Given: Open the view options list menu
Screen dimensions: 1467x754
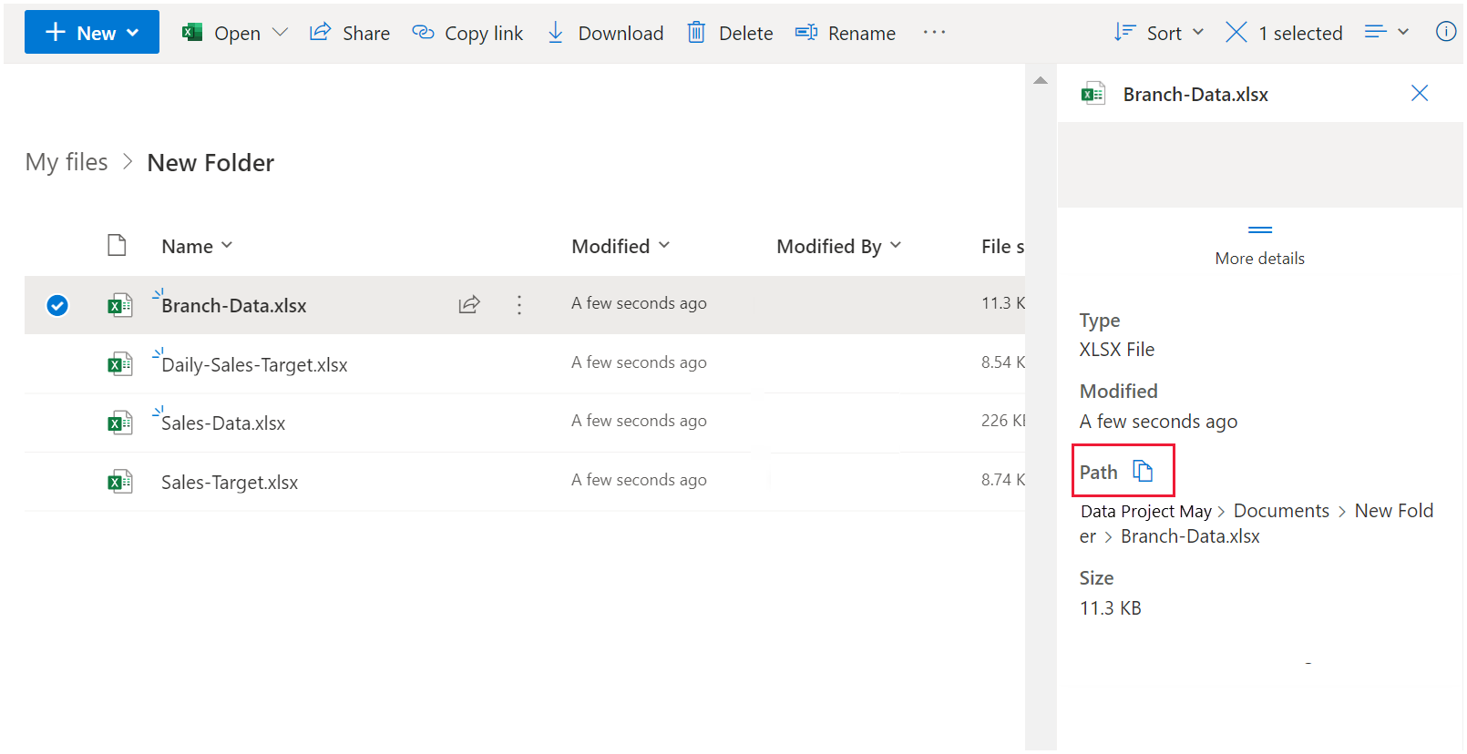Looking at the screenshot, I should [x=1387, y=33].
